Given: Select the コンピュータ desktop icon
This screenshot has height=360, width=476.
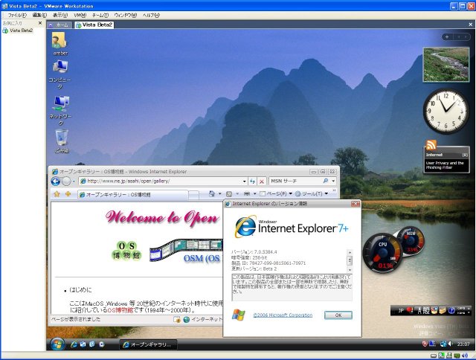Looking at the screenshot, I should coord(59,74).
